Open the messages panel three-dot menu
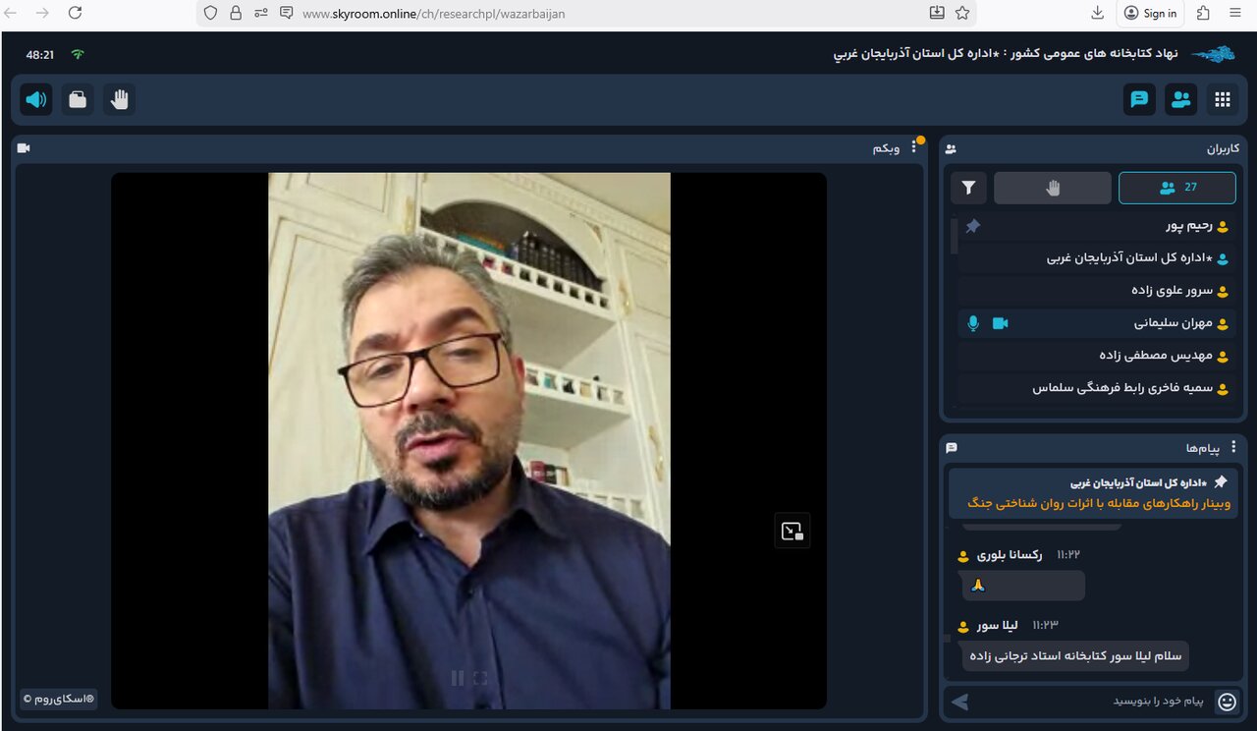1257x731 pixels. (1233, 447)
